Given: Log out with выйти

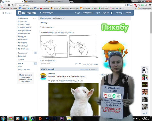Looking at the screenshot, I should (128, 13).
